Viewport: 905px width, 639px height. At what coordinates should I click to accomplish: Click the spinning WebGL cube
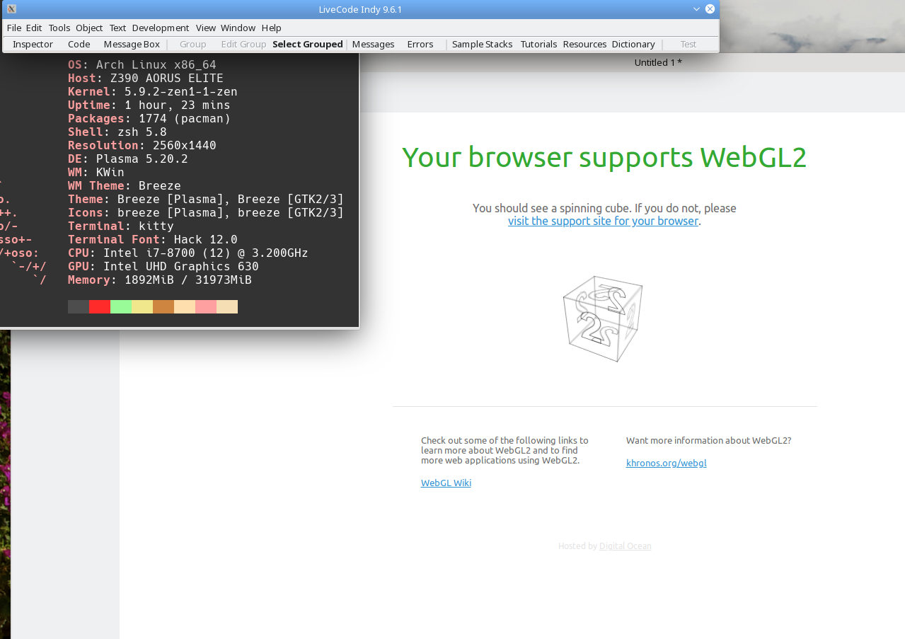pos(603,318)
